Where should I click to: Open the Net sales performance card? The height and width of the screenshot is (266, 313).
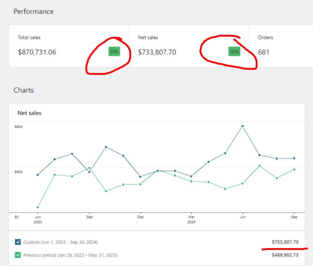pos(189,46)
